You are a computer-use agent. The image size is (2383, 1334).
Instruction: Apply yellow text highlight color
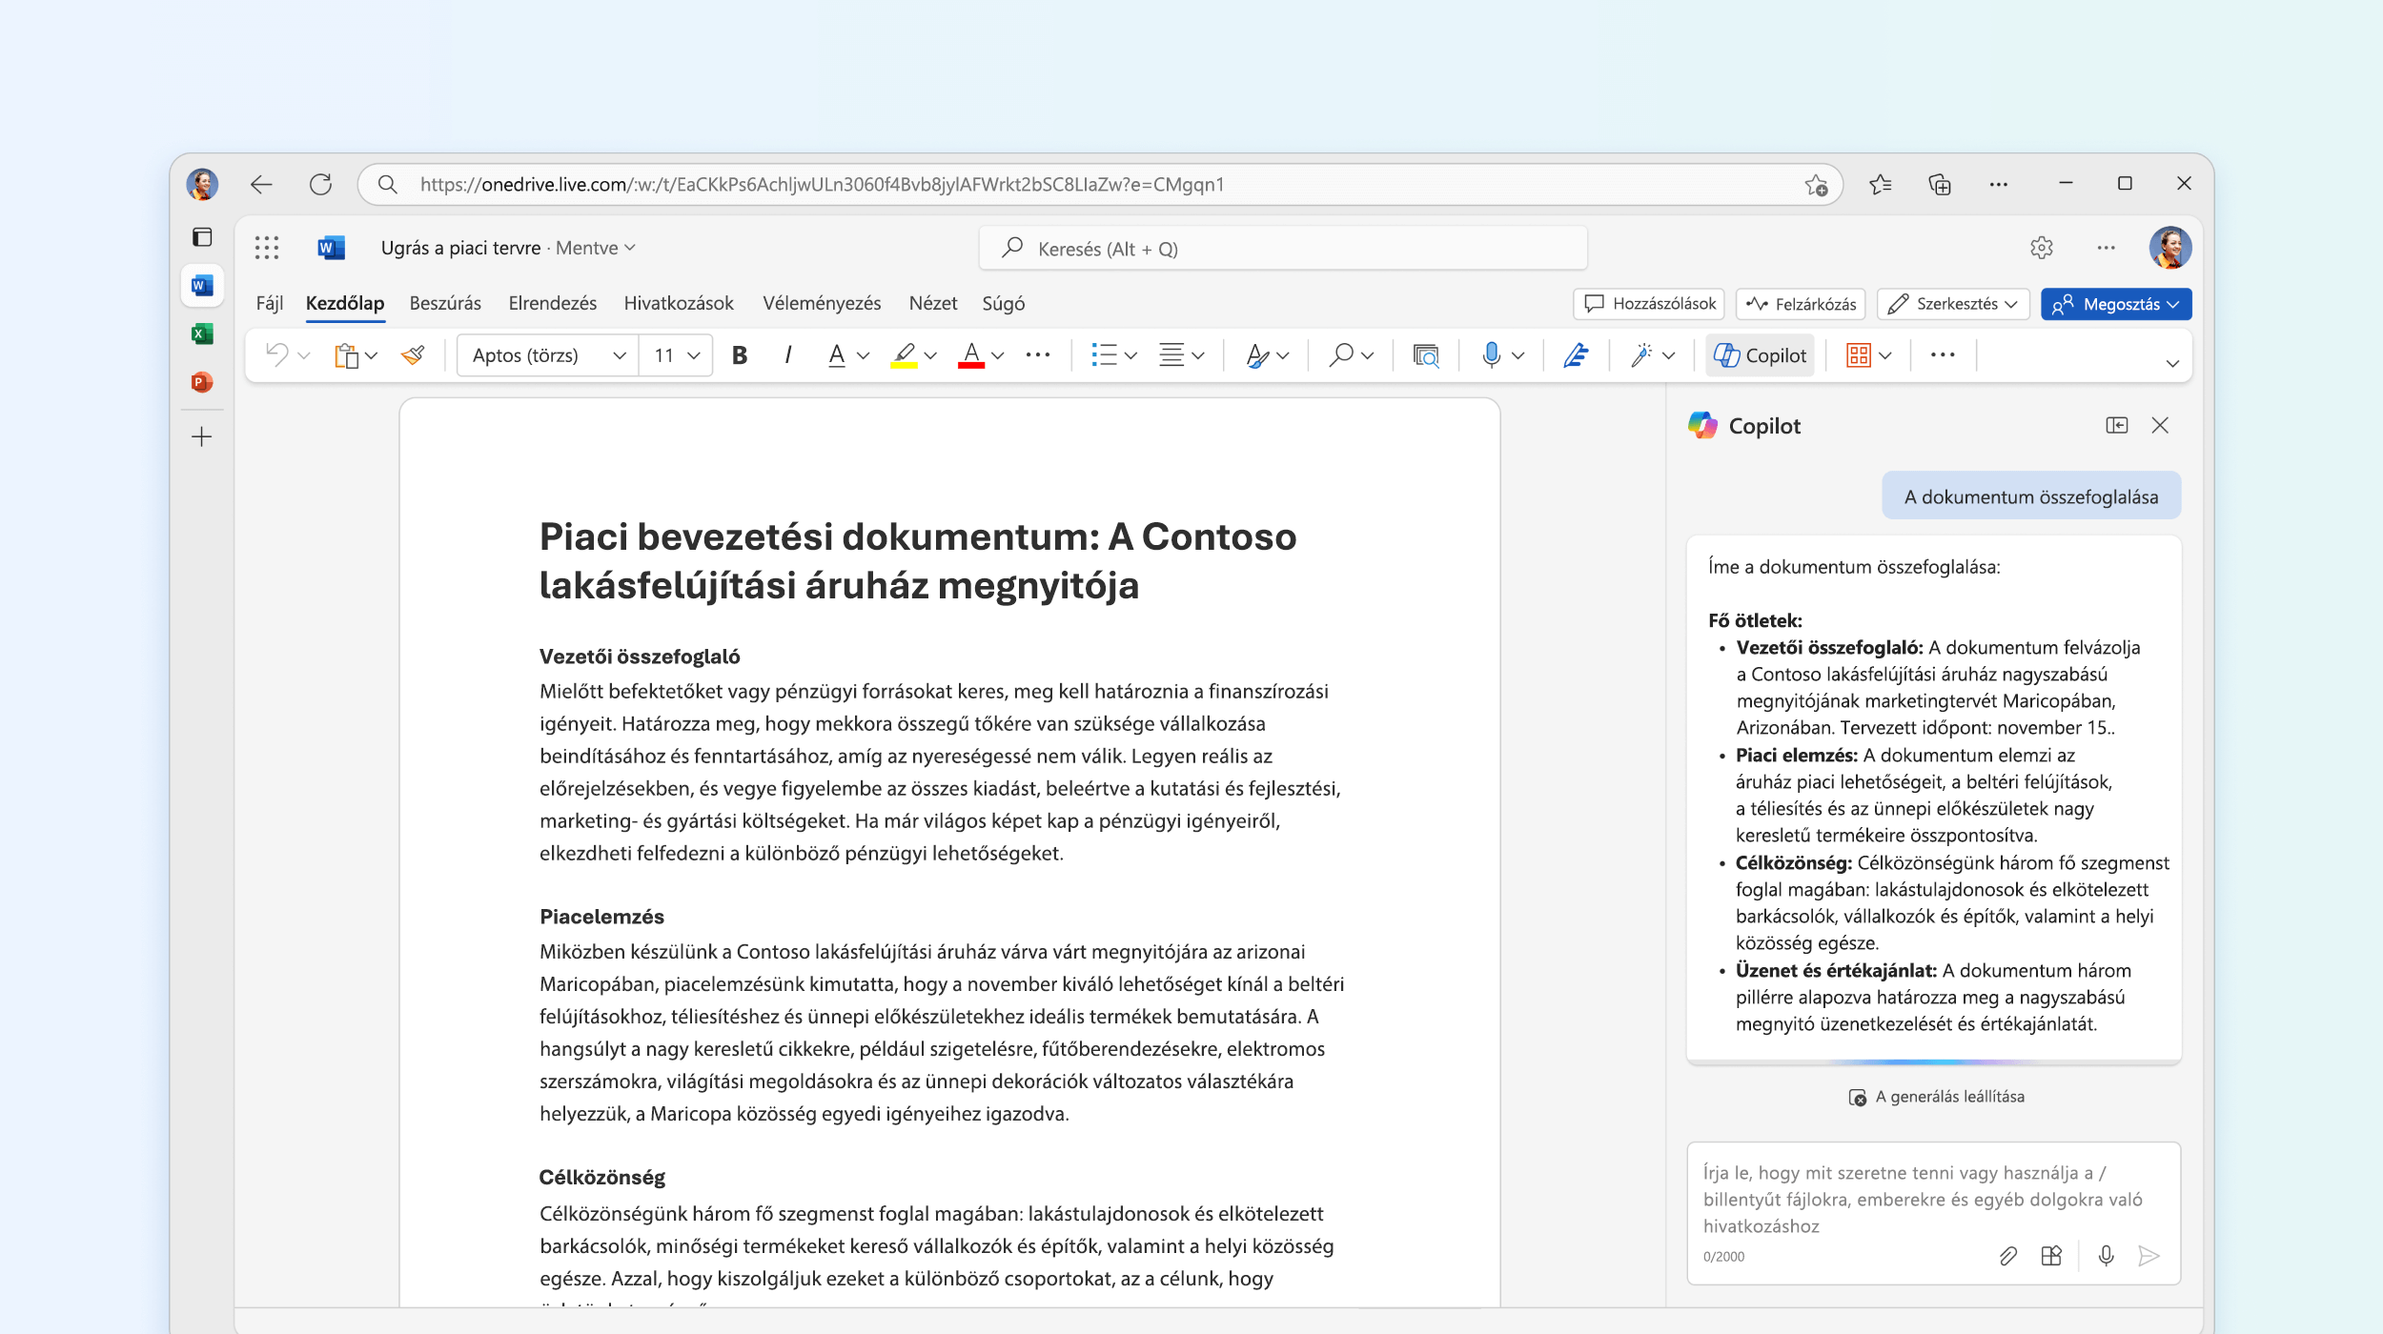click(x=904, y=355)
